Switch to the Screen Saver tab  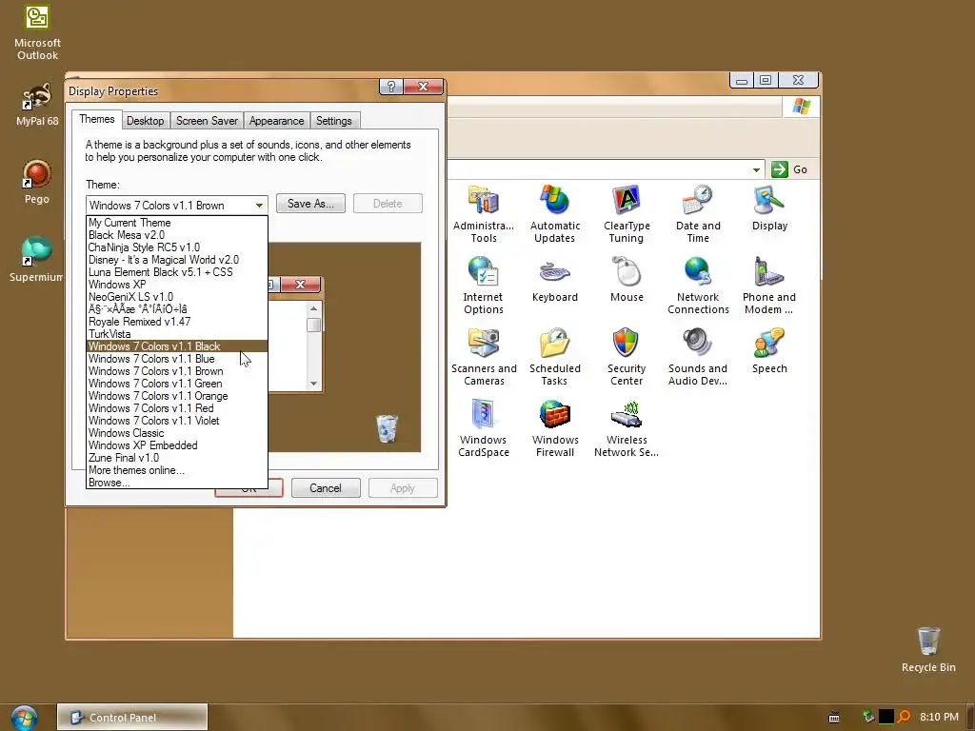(x=207, y=121)
